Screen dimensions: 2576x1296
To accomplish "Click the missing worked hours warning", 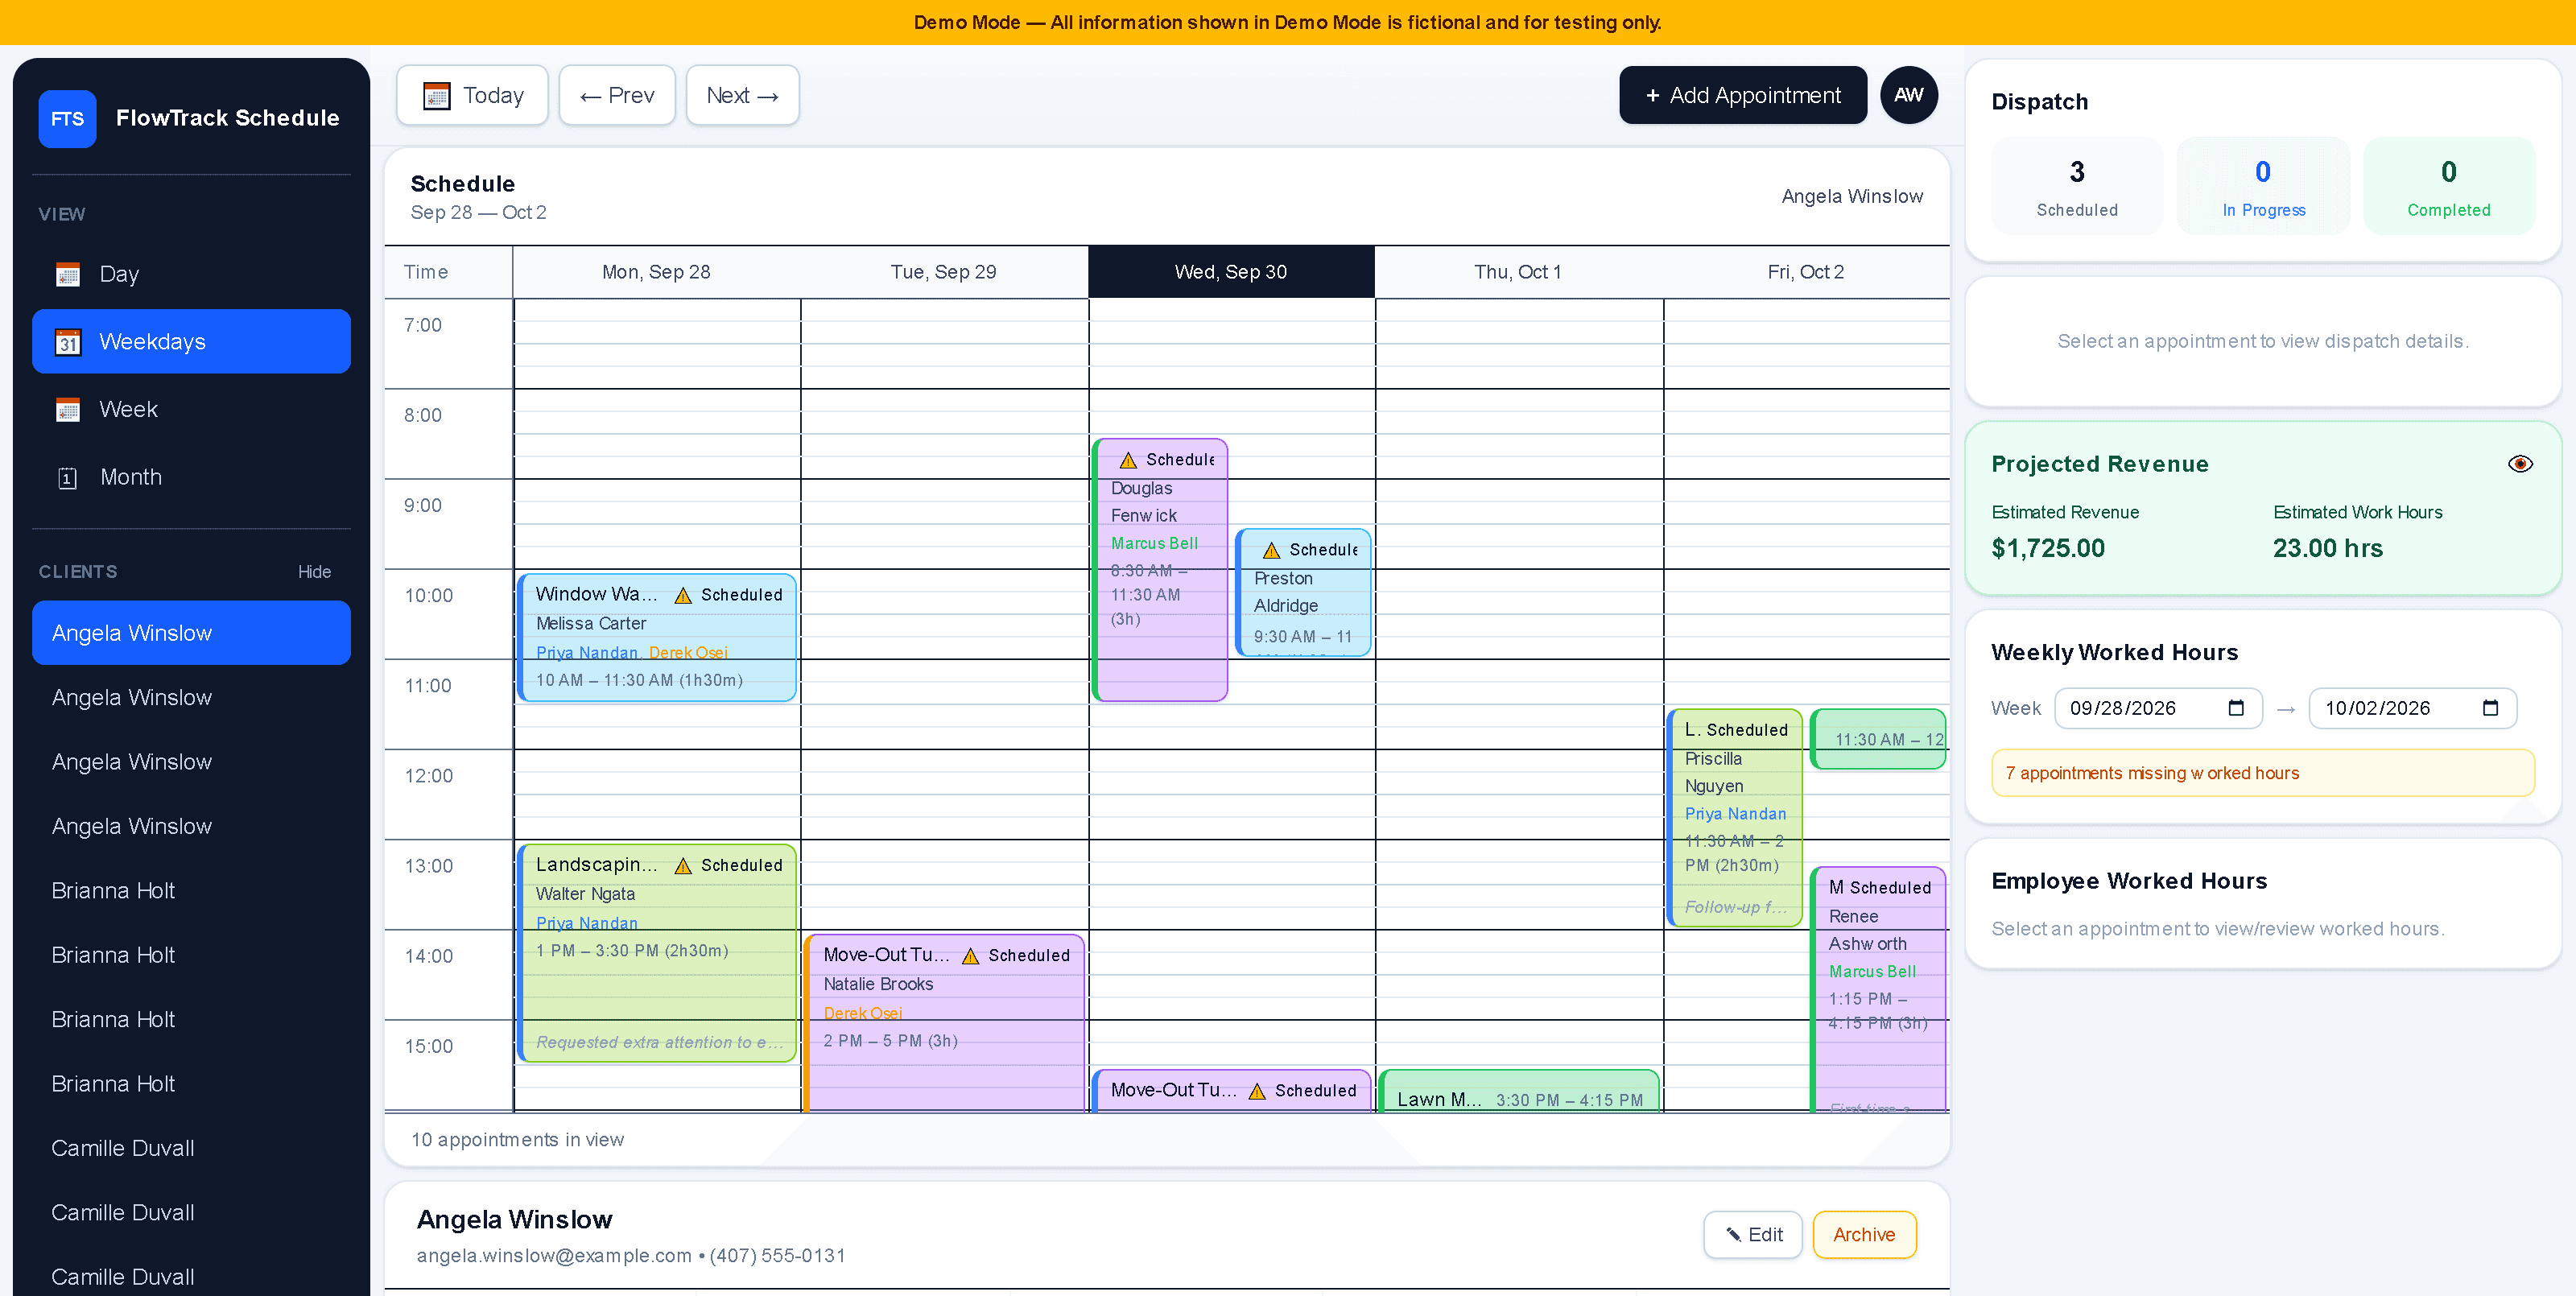I will (x=2262, y=774).
